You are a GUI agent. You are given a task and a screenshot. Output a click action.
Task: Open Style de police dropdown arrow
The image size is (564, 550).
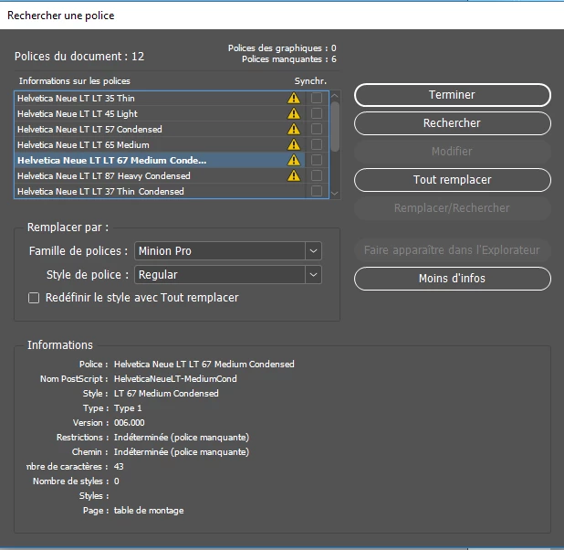pyautogui.click(x=313, y=275)
